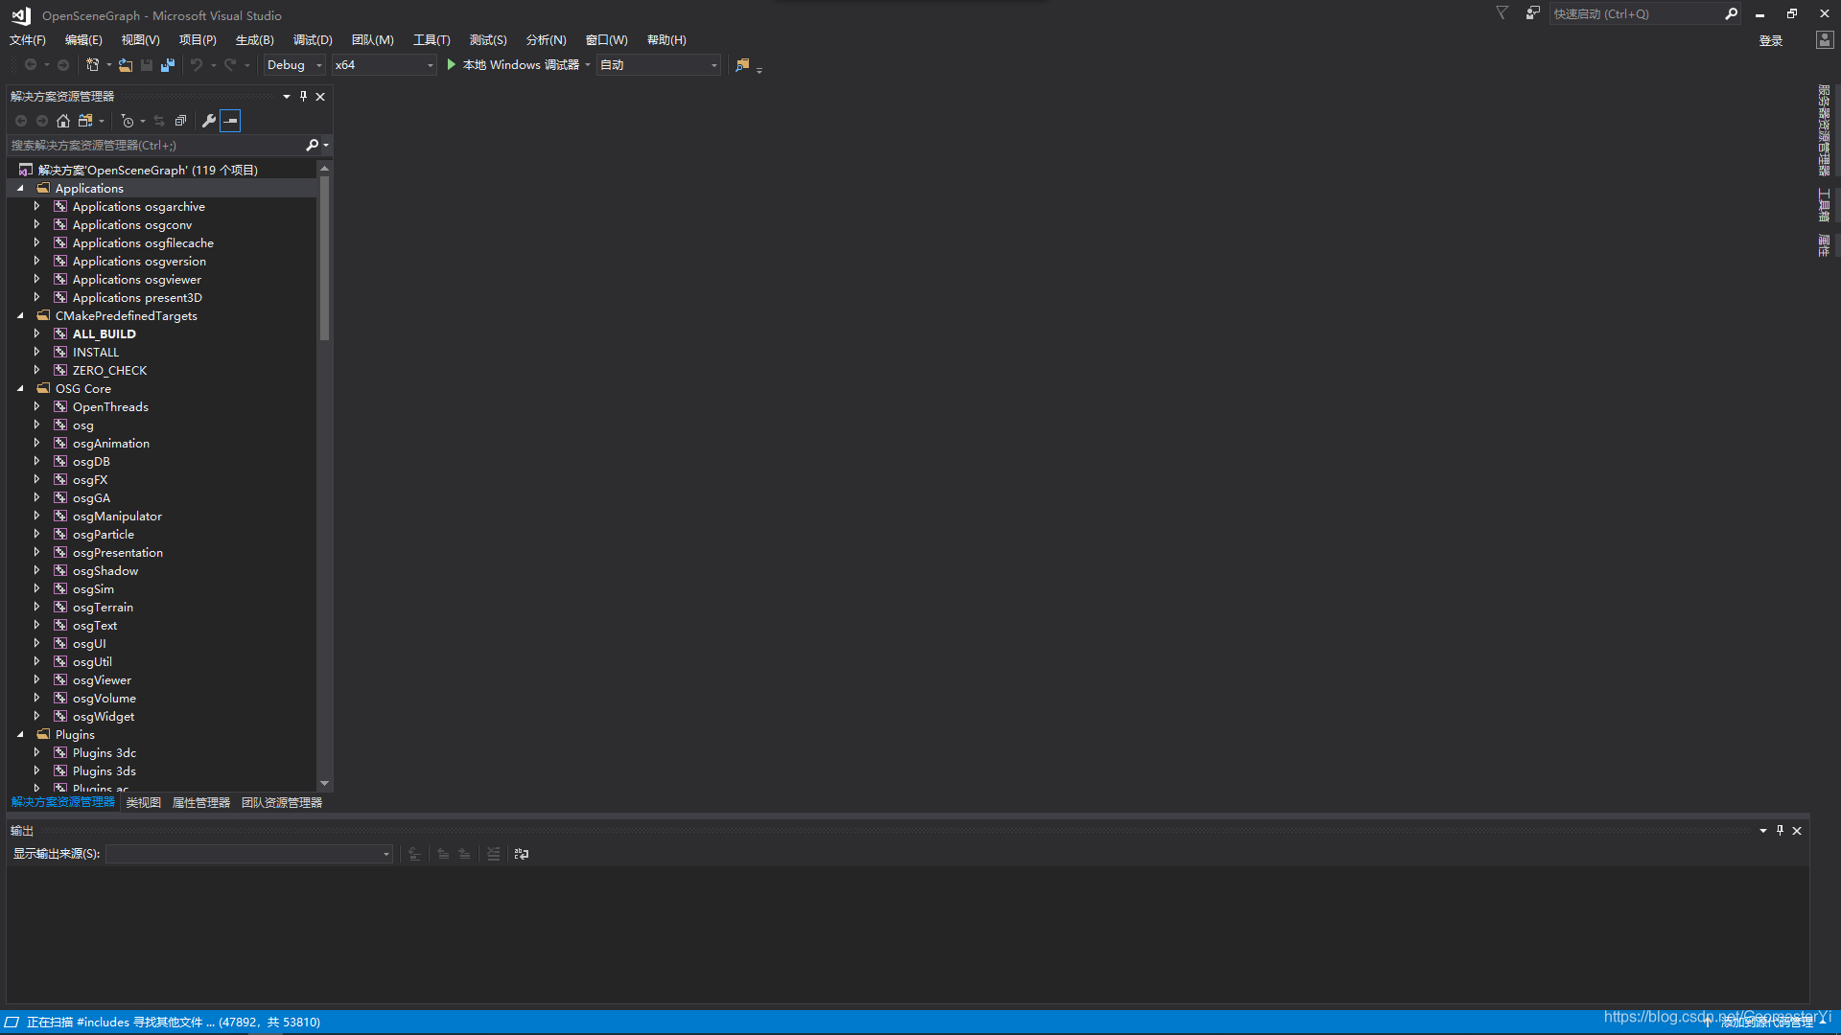Image resolution: width=1841 pixels, height=1035 pixels.
Task: Click the Properties window icon
Action: (207, 120)
